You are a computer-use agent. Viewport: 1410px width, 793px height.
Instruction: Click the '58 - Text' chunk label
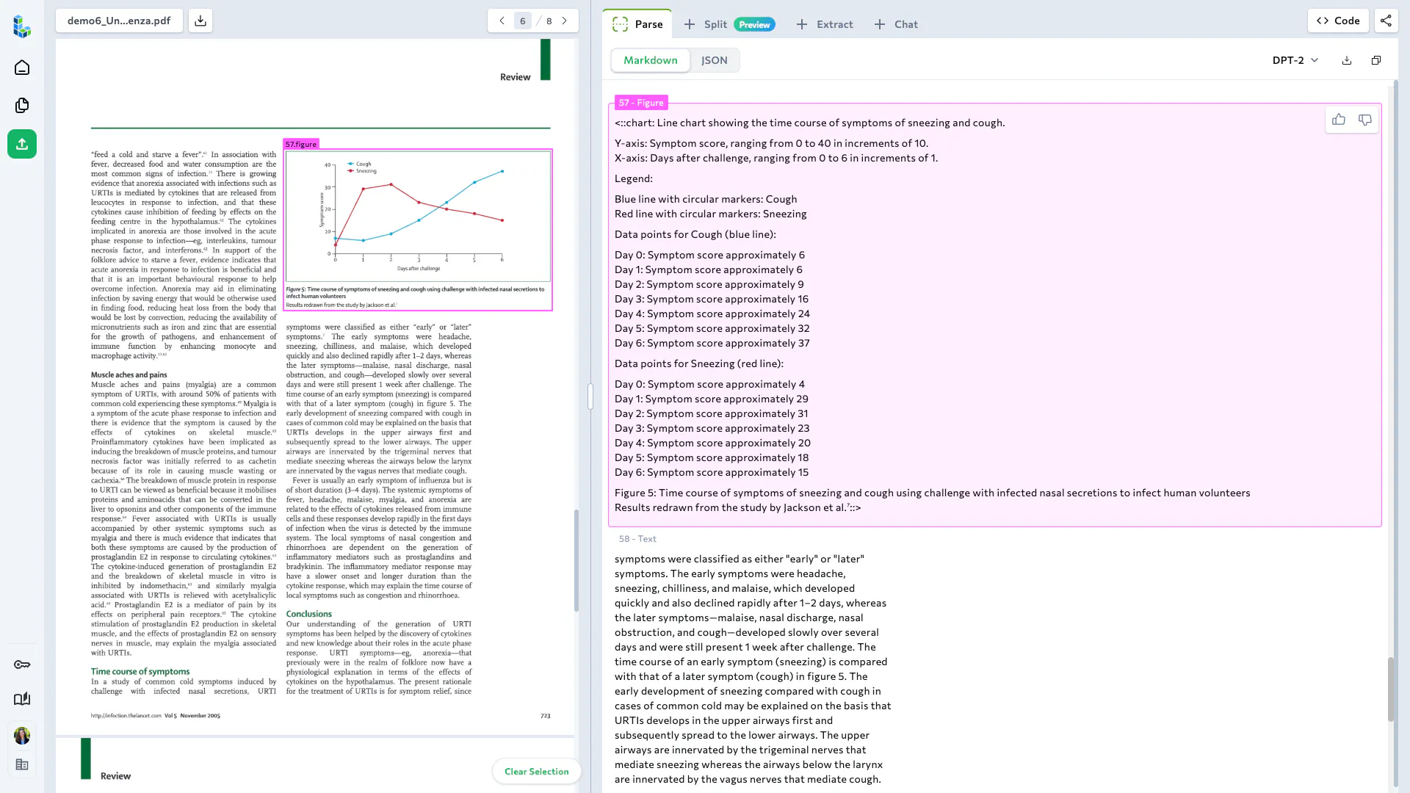click(637, 539)
